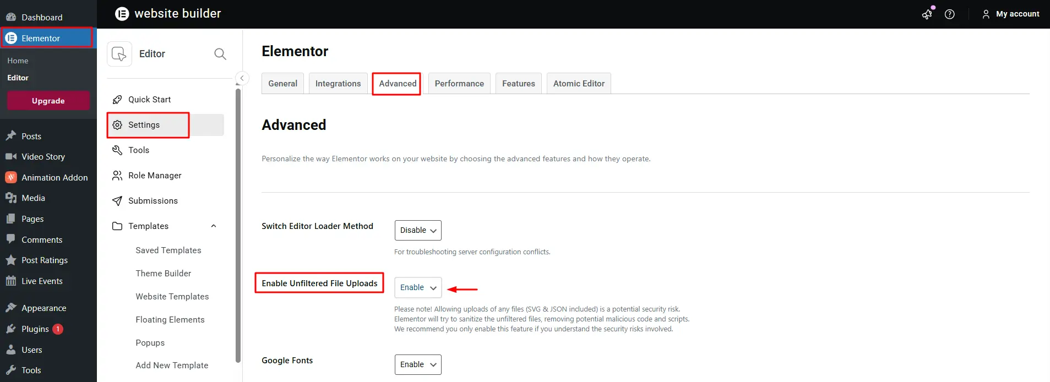Switch to the Integrations tab
Screen dimensions: 1050x382
[338, 84]
